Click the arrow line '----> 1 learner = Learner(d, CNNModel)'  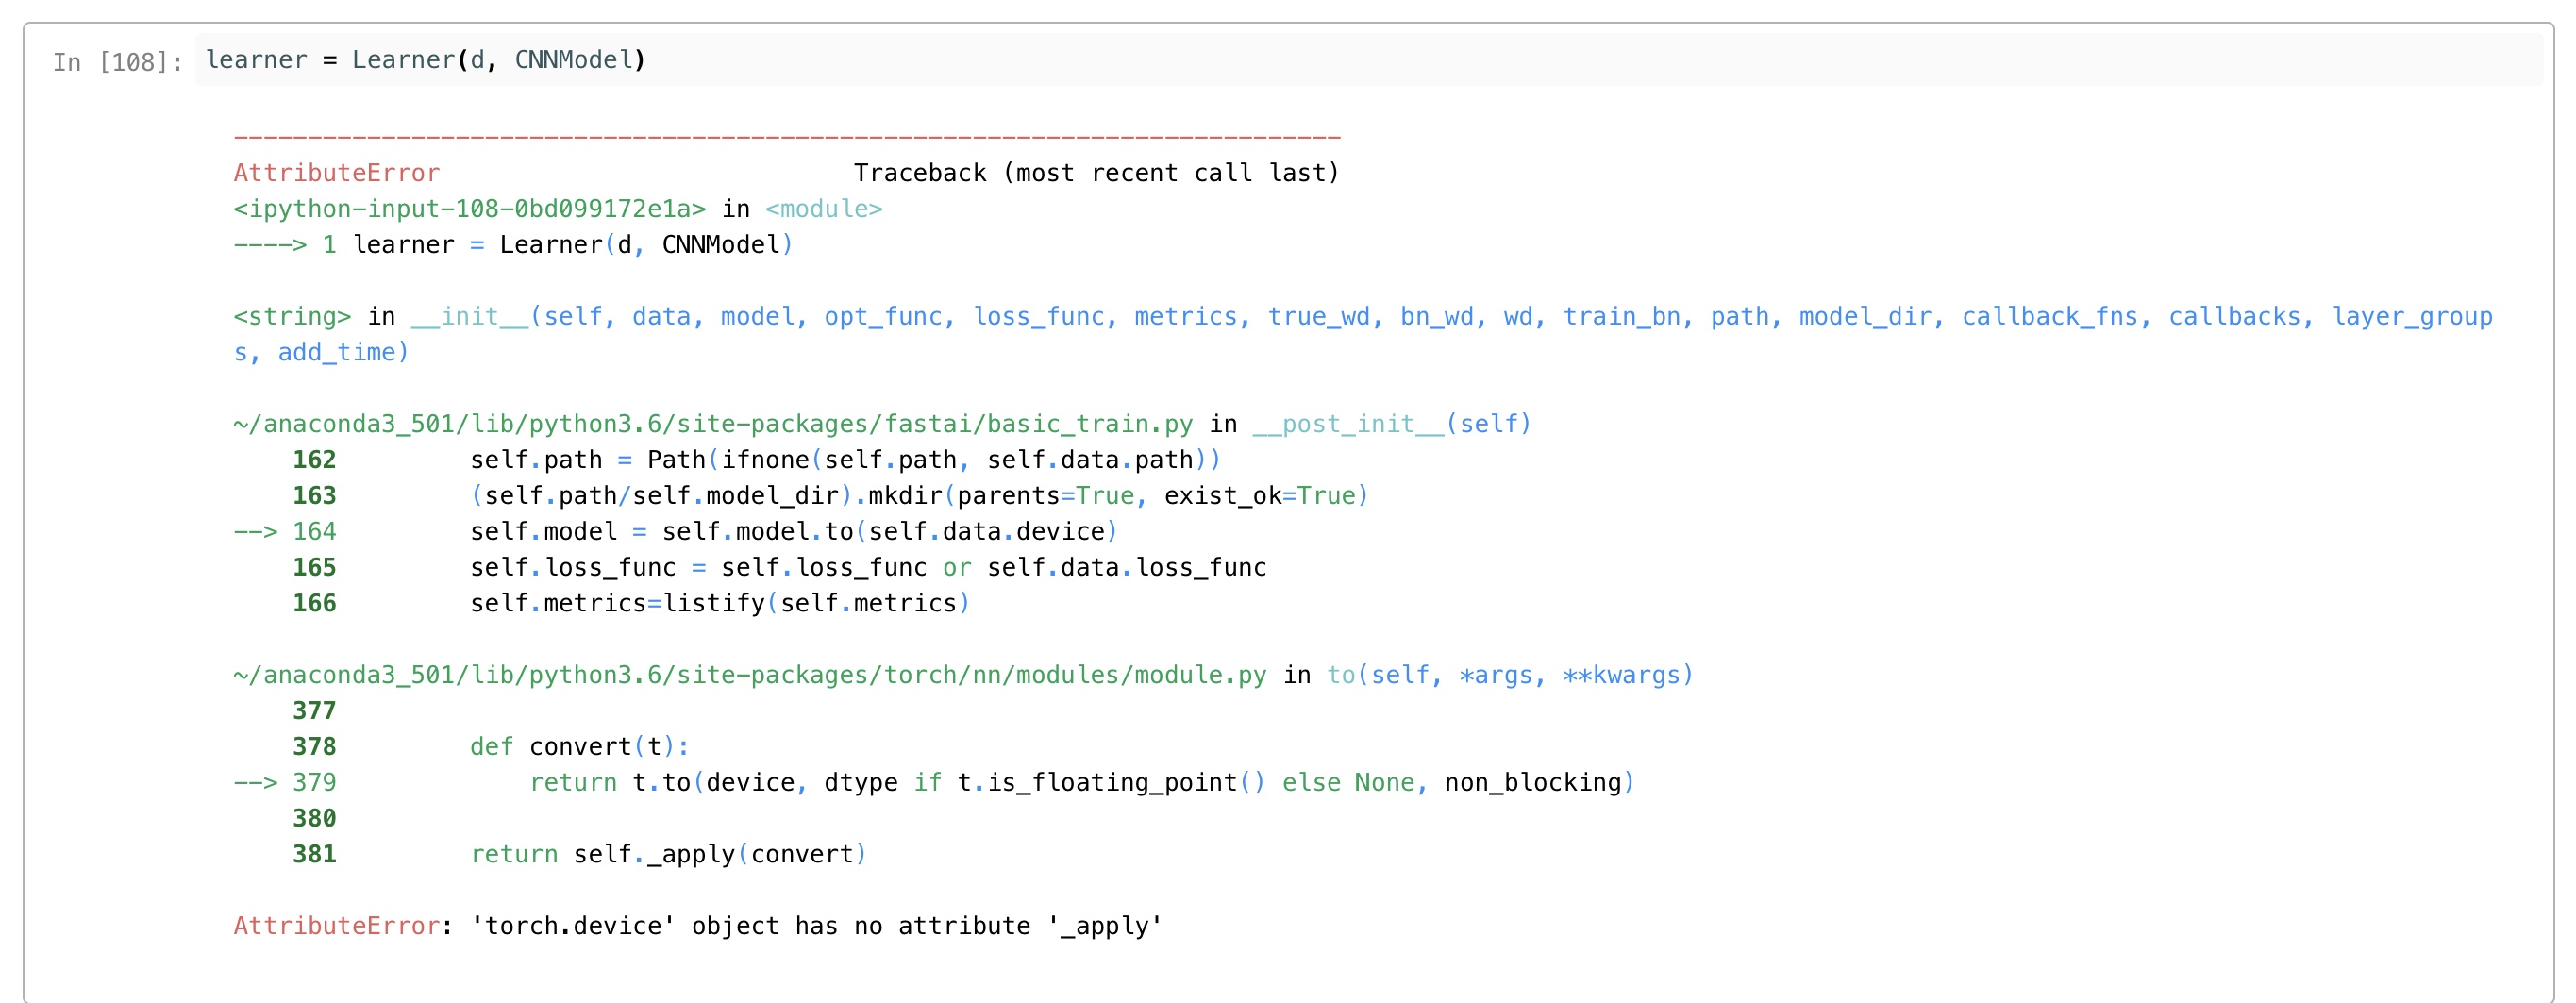tap(513, 245)
